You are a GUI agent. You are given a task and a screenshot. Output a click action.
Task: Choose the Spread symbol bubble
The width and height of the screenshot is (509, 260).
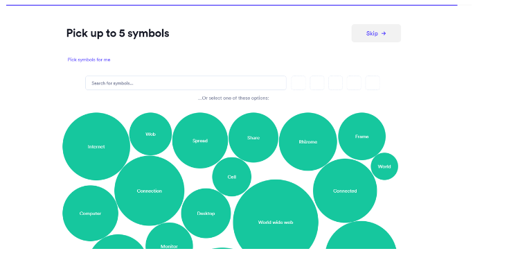[200, 140]
